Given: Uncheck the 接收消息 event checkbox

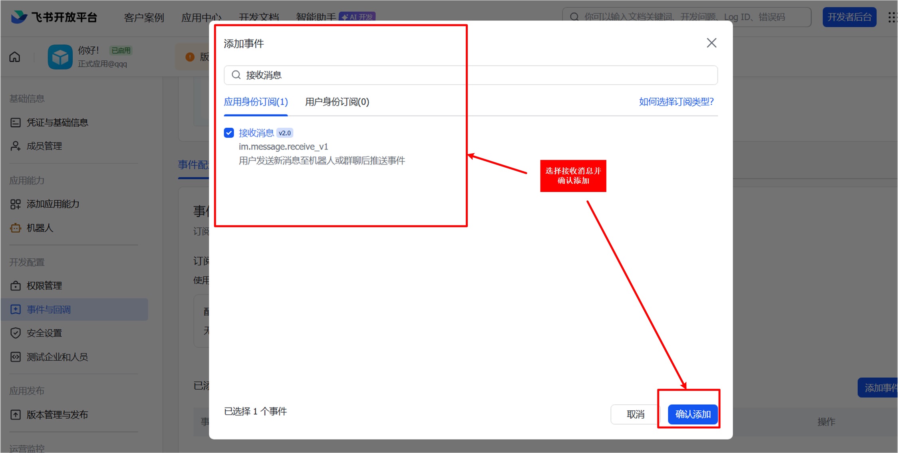Looking at the screenshot, I should coord(229,133).
